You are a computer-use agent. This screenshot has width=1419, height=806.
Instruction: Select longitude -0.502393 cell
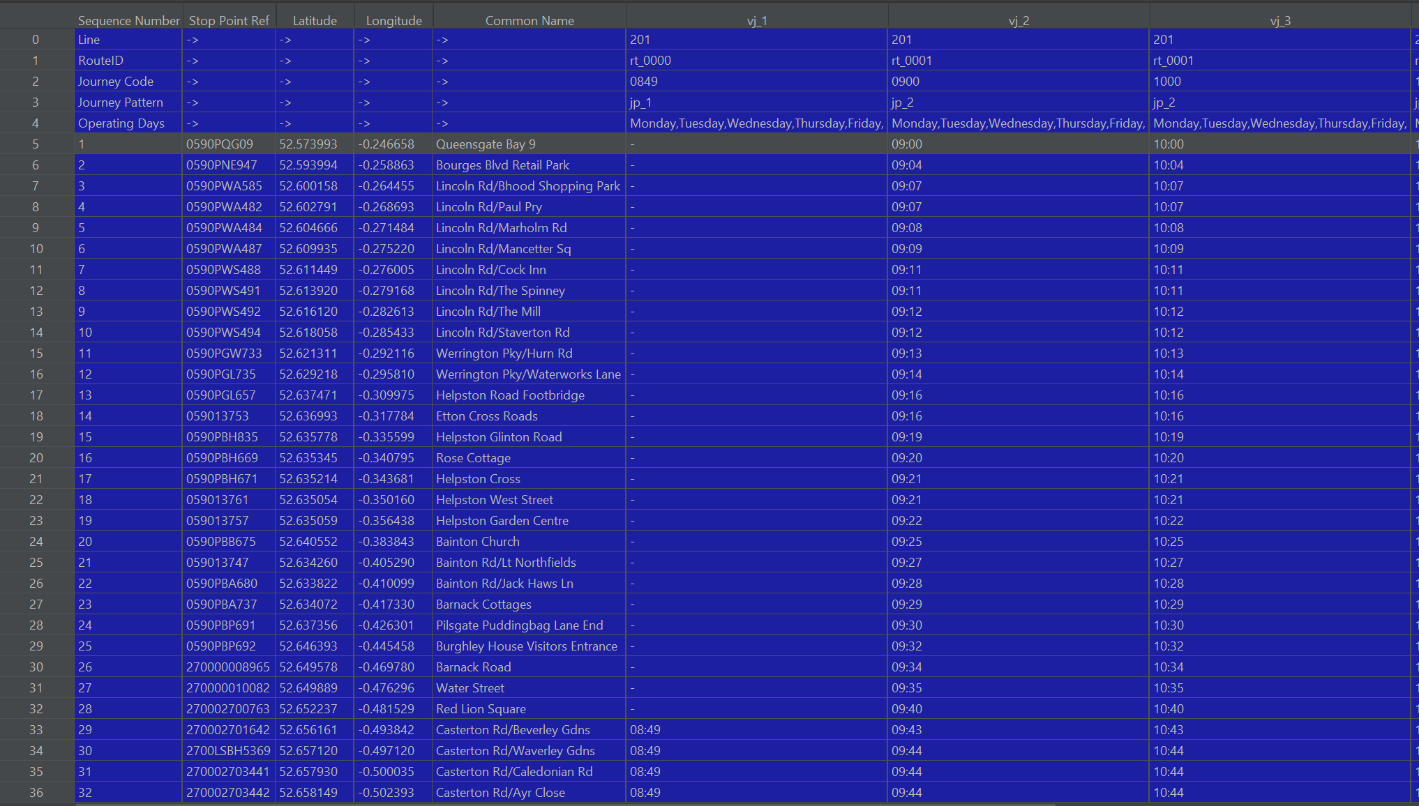(393, 793)
